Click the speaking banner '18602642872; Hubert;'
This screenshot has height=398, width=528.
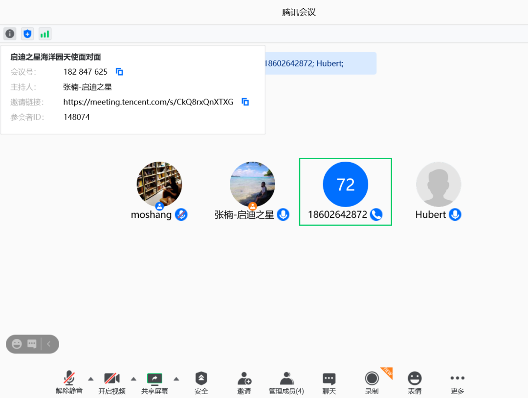pos(321,63)
